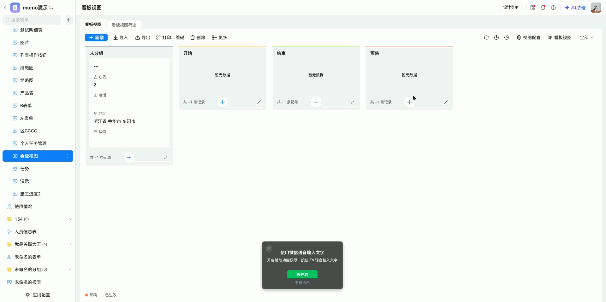Open A 表单 in the sidebar

[x=38, y=118]
